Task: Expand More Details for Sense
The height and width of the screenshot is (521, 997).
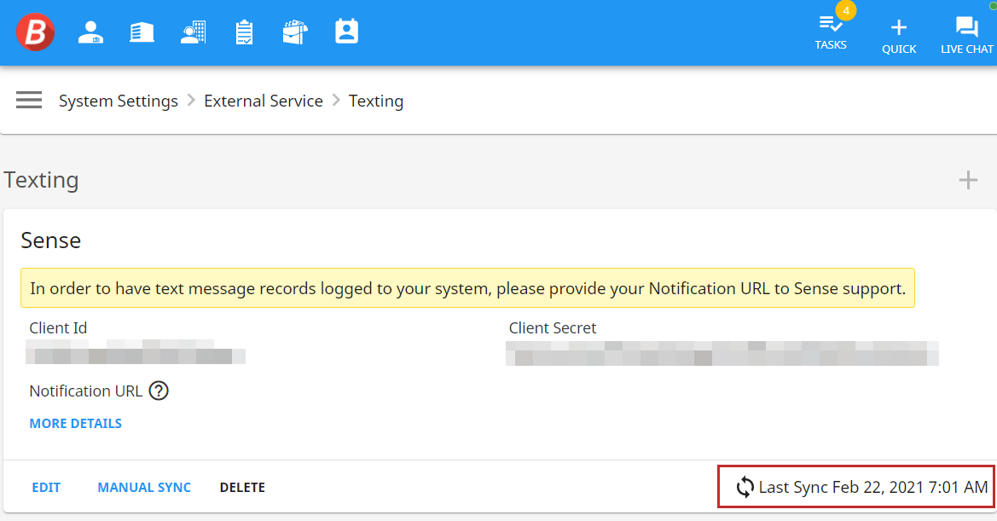Action: tap(76, 424)
